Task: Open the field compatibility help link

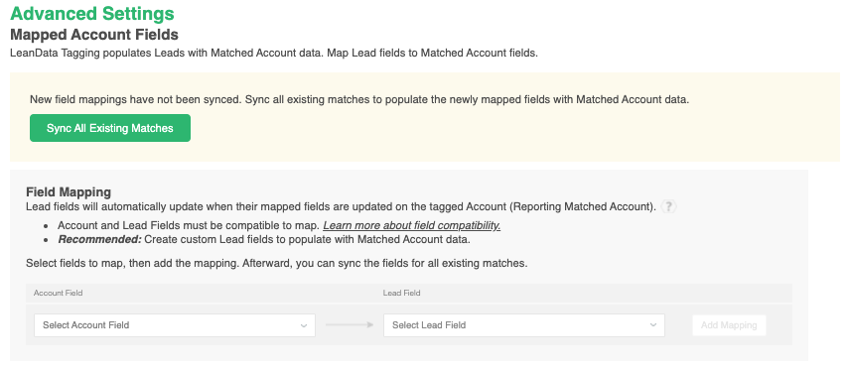Action: pos(411,225)
